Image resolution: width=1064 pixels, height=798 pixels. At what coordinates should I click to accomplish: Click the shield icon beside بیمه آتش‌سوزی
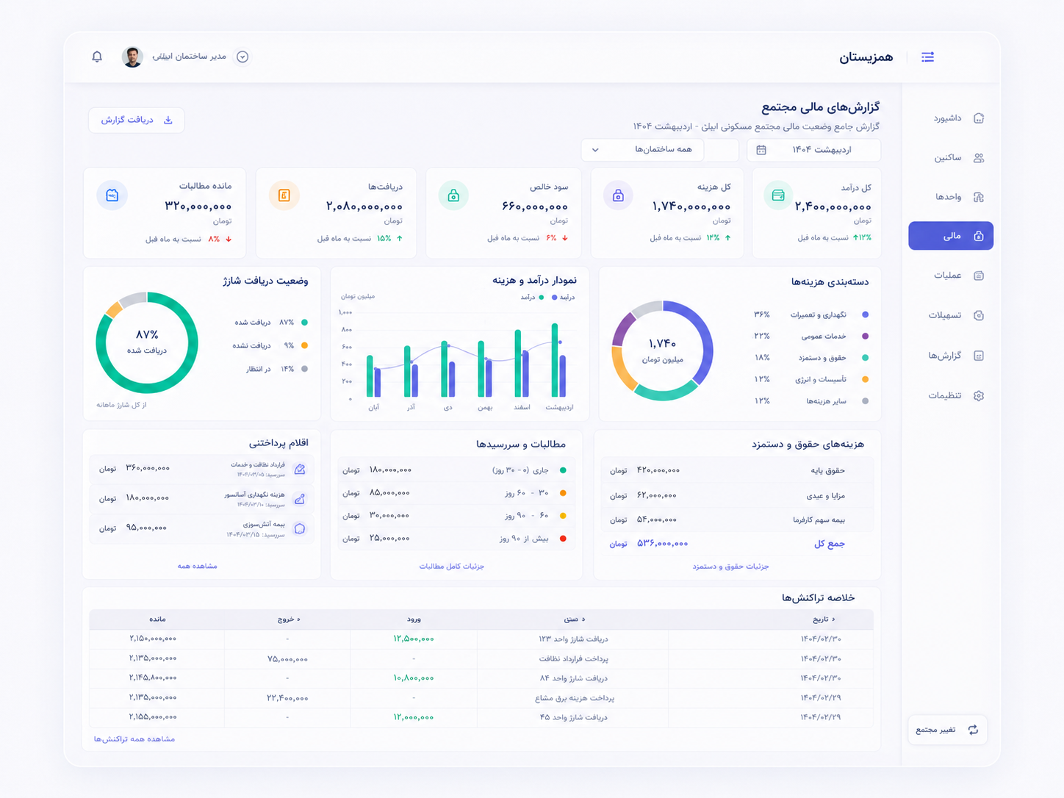point(300,528)
